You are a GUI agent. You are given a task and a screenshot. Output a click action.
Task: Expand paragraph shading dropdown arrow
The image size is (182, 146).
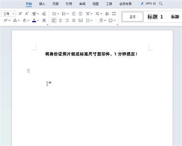point(105,20)
